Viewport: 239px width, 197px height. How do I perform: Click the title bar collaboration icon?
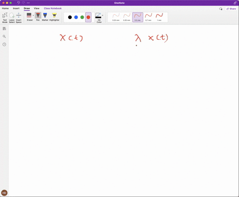tap(235, 3)
